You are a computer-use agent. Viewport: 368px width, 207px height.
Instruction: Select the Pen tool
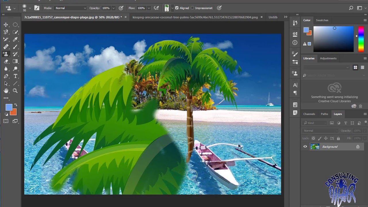6,76
